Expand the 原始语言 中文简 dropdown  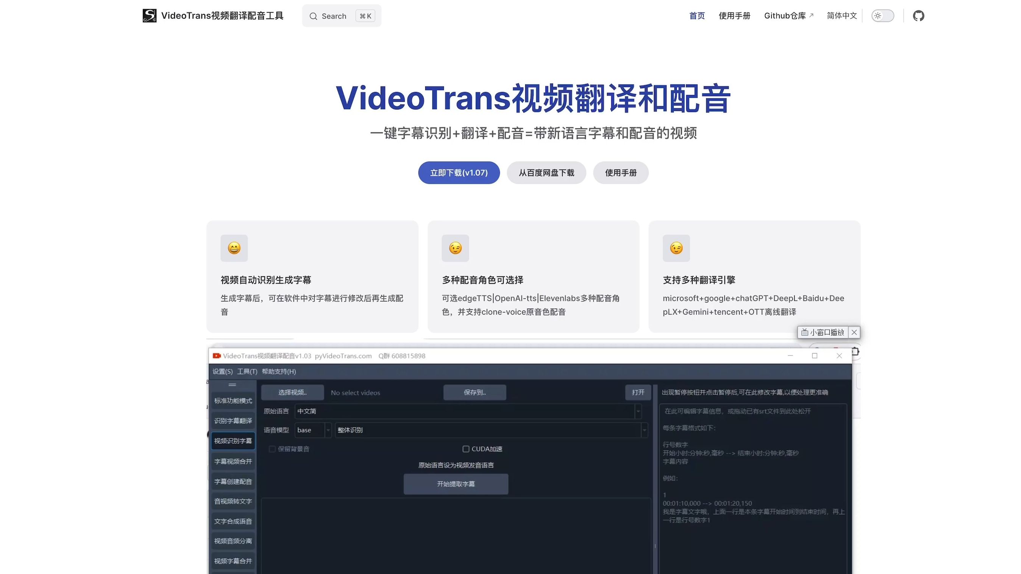468,411
